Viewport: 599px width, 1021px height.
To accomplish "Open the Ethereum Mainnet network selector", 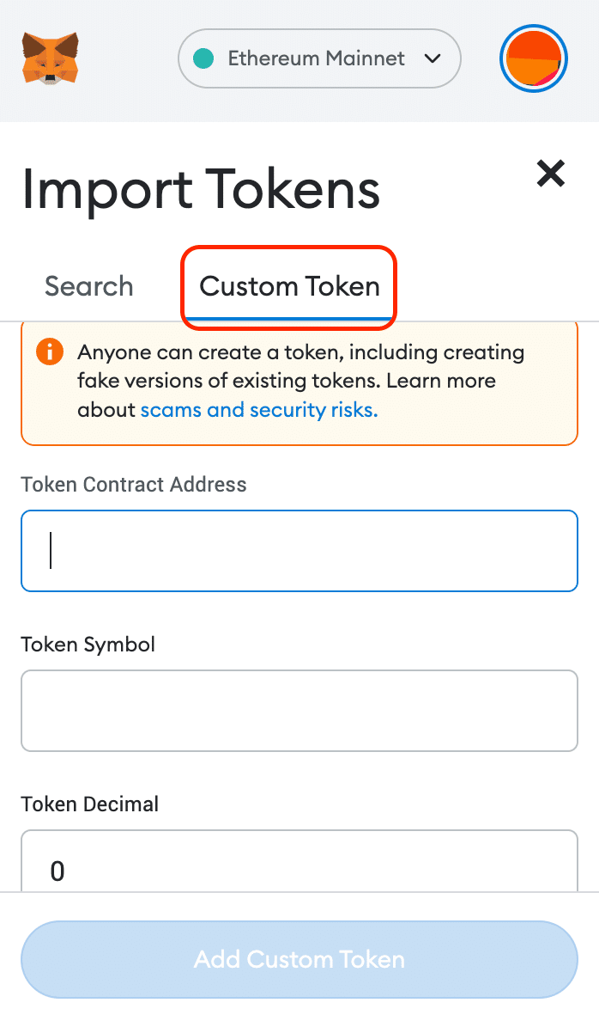I will pos(318,58).
